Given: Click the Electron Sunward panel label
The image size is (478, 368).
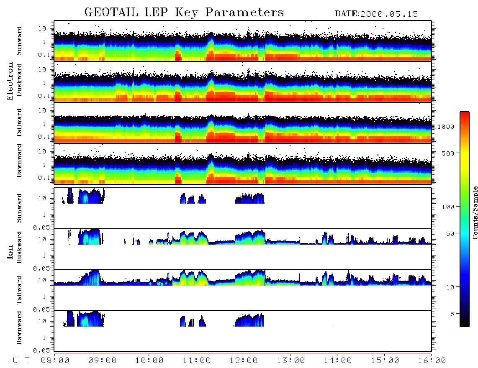Looking at the screenshot, I should point(19,41).
